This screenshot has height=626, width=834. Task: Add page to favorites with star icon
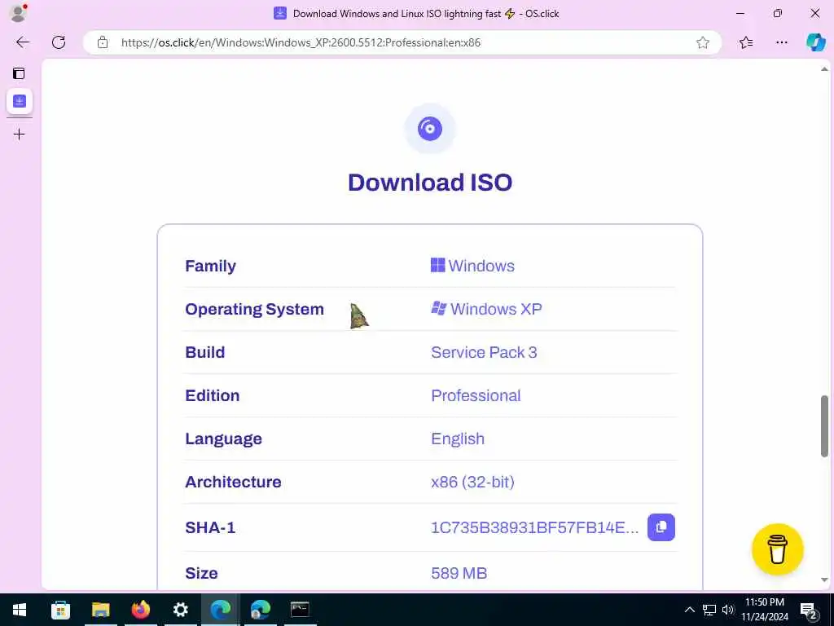click(703, 42)
